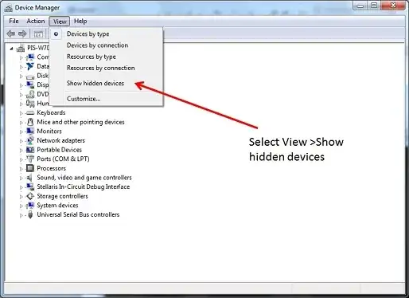
Task: Expand the Monitors category
Action: pyautogui.click(x=21, y=131)
